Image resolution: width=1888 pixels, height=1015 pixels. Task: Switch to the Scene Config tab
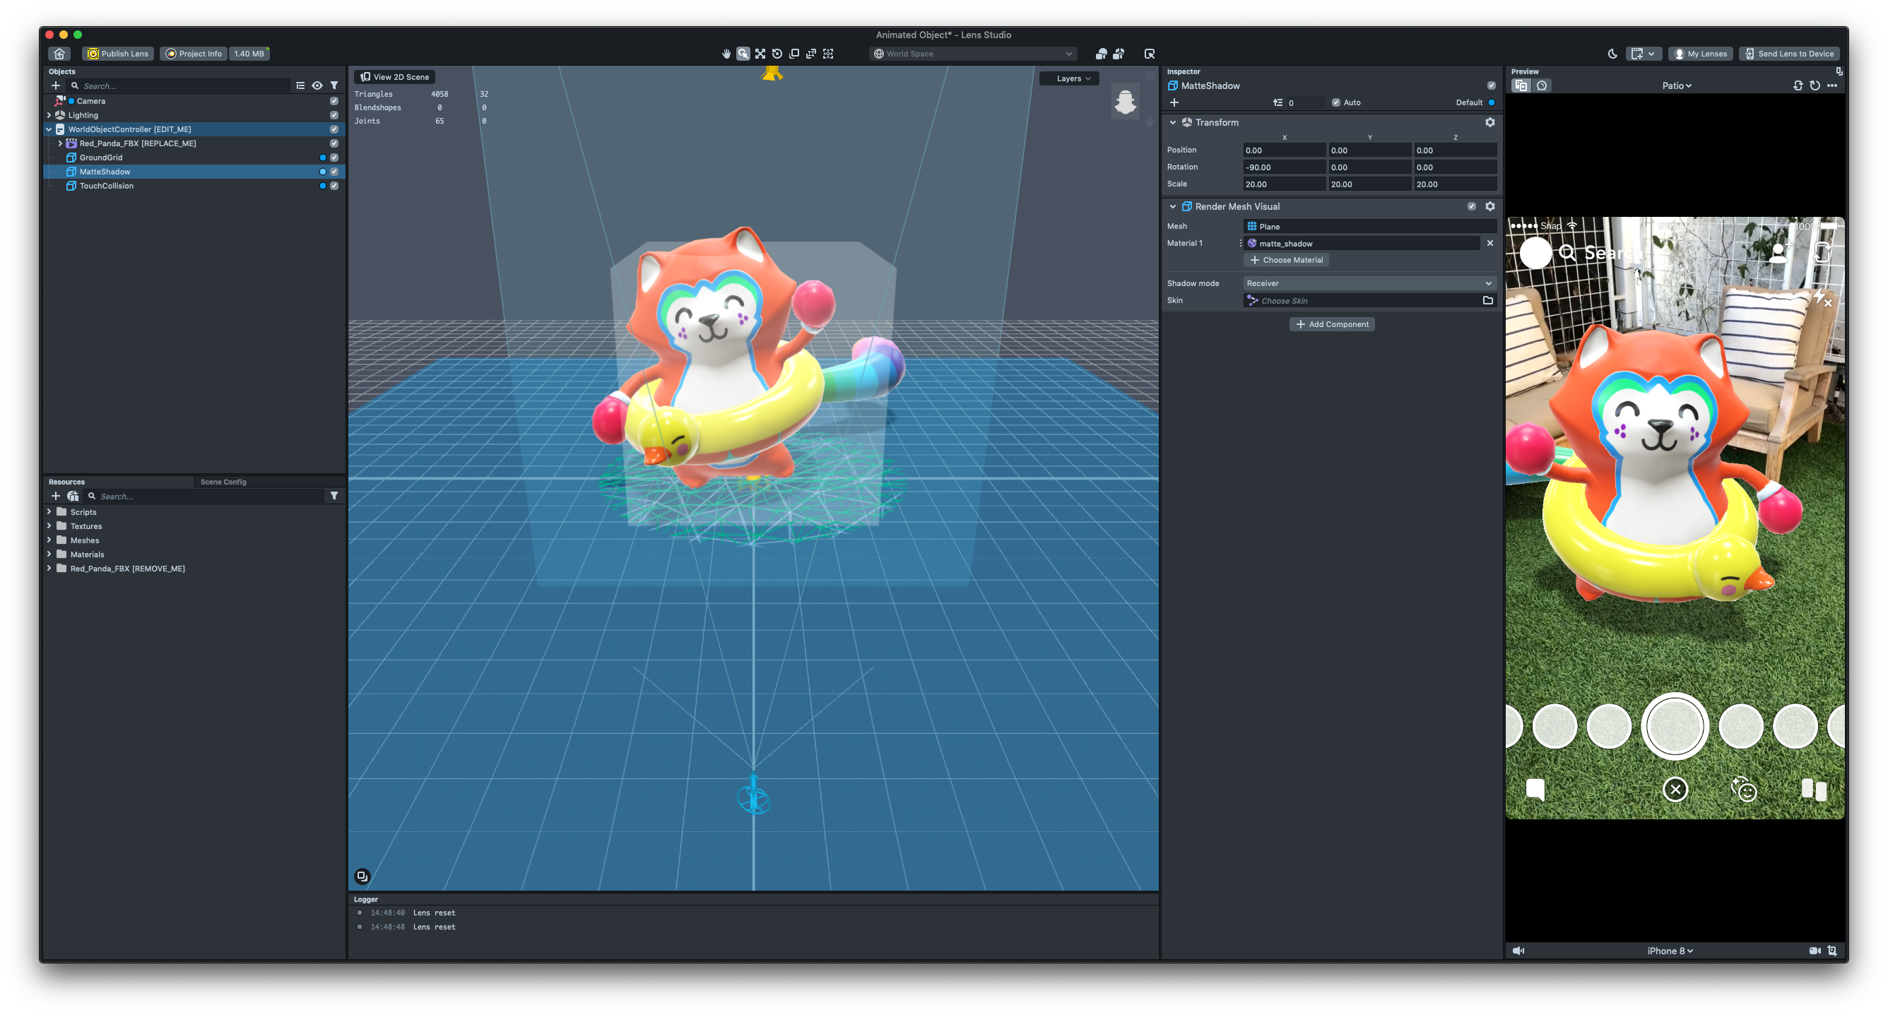pyautogui.click(x=223, y=482)
